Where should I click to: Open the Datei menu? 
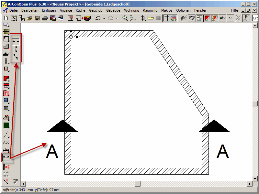click(x=13, y=10)
